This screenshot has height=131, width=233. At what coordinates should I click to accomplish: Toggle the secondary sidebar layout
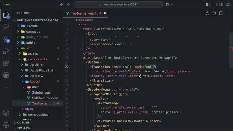(221, 4)
